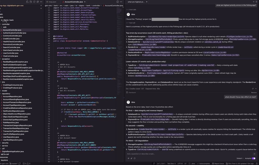This screenshot has width=259, height=165.
Task: Toggle Autocomplete in the status bar
Action: point(203,163)
